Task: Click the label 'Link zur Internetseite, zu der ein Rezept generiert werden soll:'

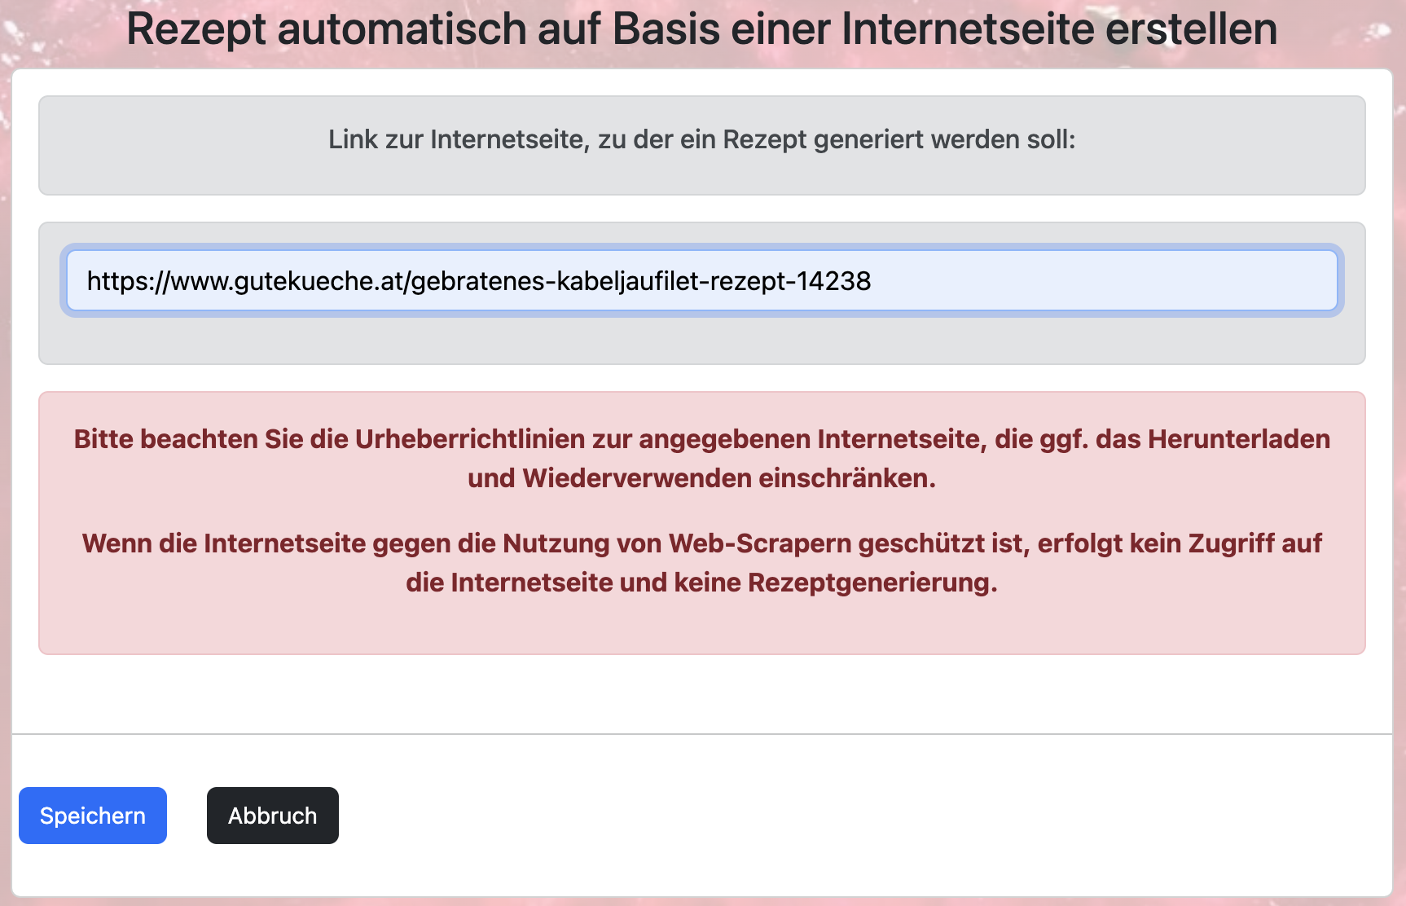Action: tap(702, 139)
